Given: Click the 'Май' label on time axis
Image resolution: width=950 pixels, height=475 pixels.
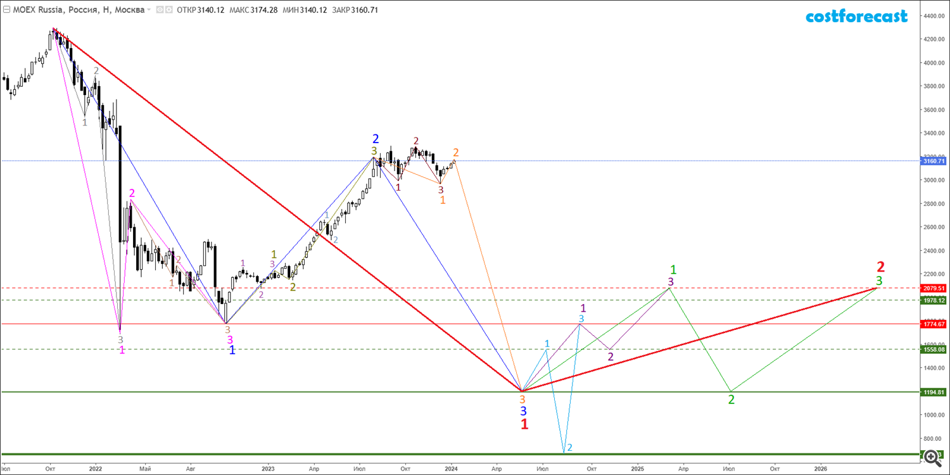Looking at the screenshot, I should [146, 469].
